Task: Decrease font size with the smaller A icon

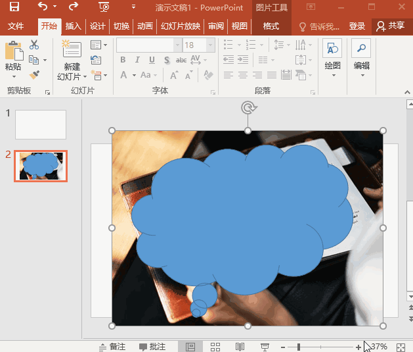Action: [x=189, y=76]
